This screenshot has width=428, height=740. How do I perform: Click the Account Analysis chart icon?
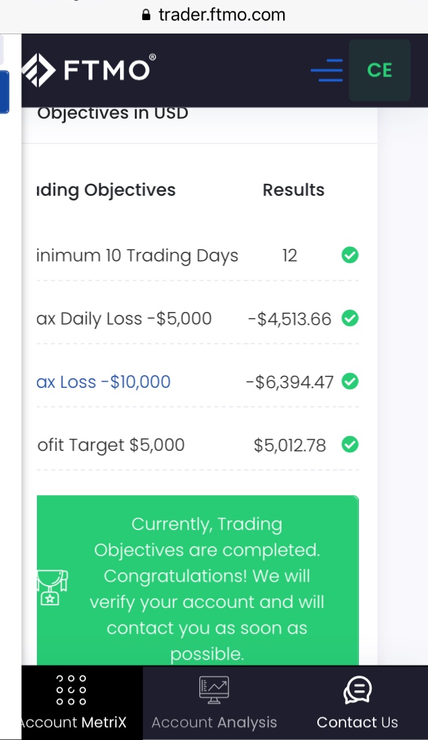coord(214,690)
